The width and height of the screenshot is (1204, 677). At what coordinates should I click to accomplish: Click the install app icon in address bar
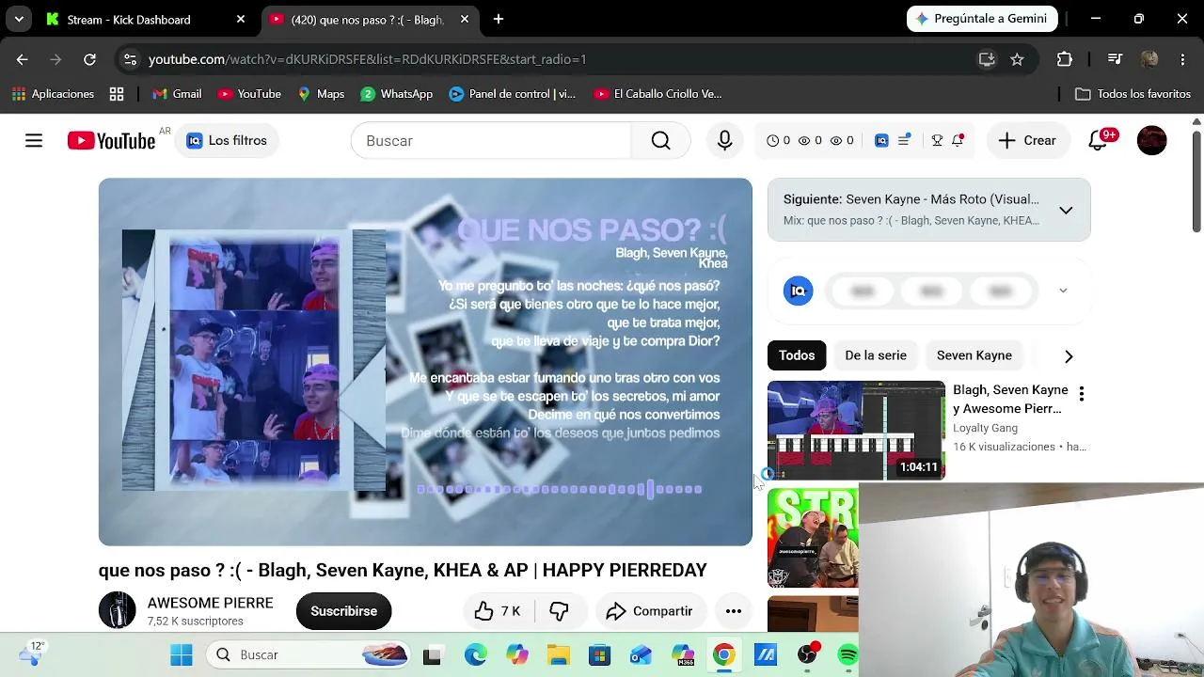[x=987, y=59]
